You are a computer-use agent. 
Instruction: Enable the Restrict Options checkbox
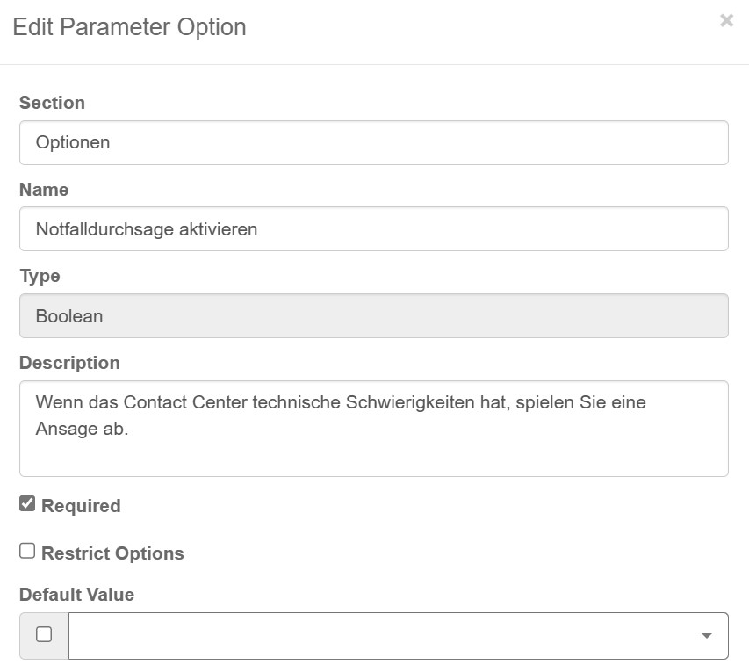tap(27, 552)
